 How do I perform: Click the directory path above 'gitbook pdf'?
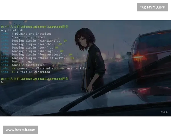pos(35,27)
